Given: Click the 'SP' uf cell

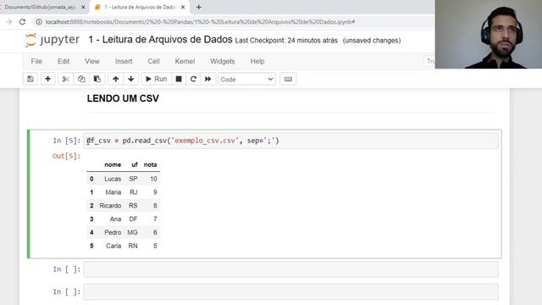Looking at the screenshot, I should click(x=133, y=179).
